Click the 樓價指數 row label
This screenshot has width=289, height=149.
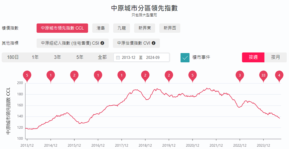click(10, 28)
